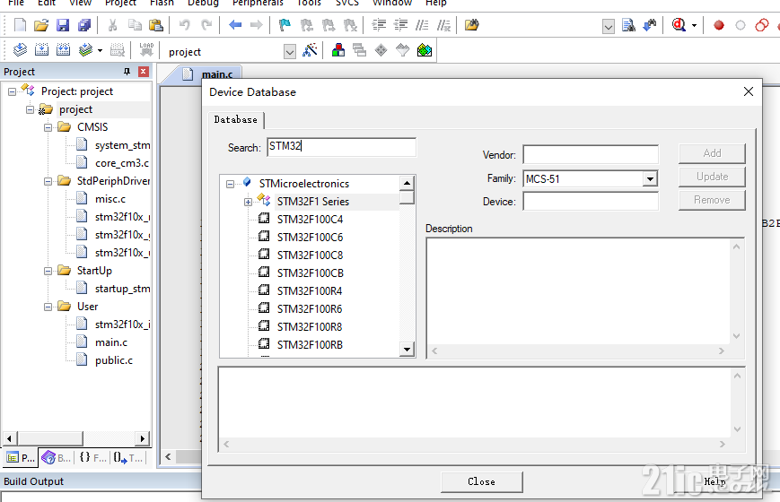Collapse the StdPeriphDriver folder
This screenshot has width=780, height=502.
(x=48, y=181)
